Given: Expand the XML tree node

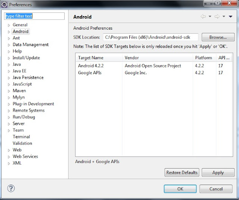Looking at the screenshot, I should pyautogui.click(x=9, y=163).
